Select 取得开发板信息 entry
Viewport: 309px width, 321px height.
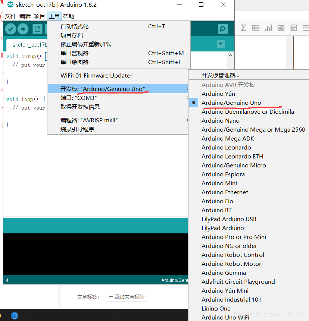(118, 107)
